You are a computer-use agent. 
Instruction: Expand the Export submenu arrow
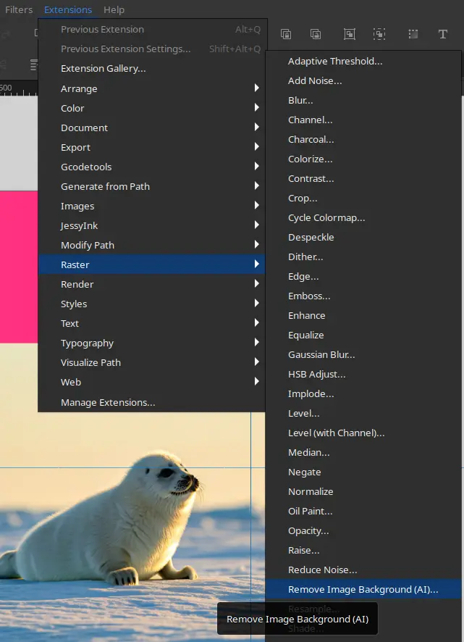(x=256, y=147)
